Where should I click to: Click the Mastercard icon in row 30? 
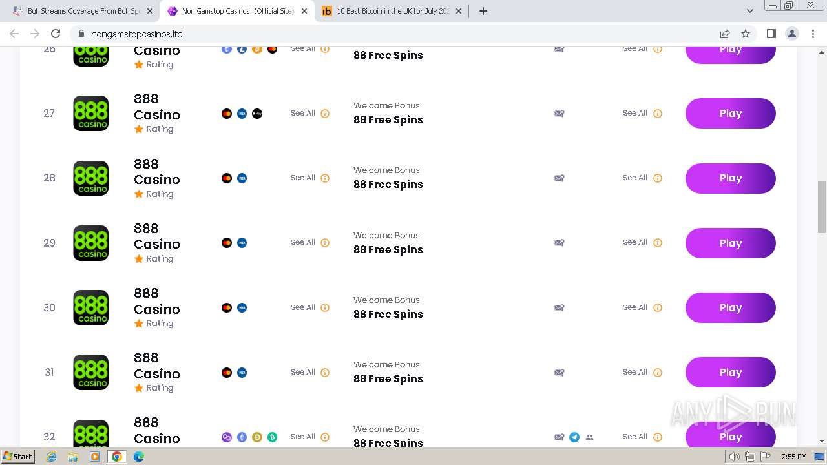pyautogui.click(x=227, y=307)
